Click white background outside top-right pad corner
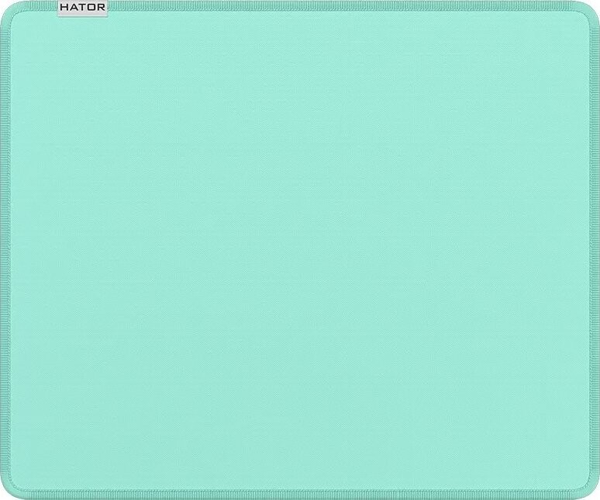This screenshot has height=500, width=600. 598,2
